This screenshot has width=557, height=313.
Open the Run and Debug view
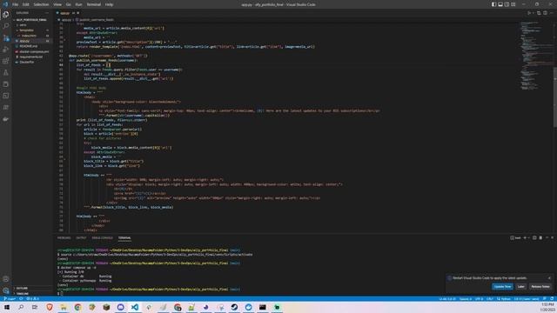coord(6,50)
